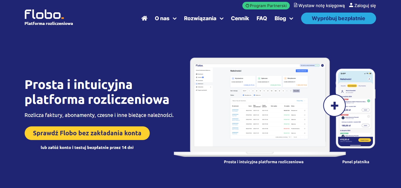401x188 pixels.
Task: Click the 3 688,00 PLN amount in mockup
Action: pos(249,85)
